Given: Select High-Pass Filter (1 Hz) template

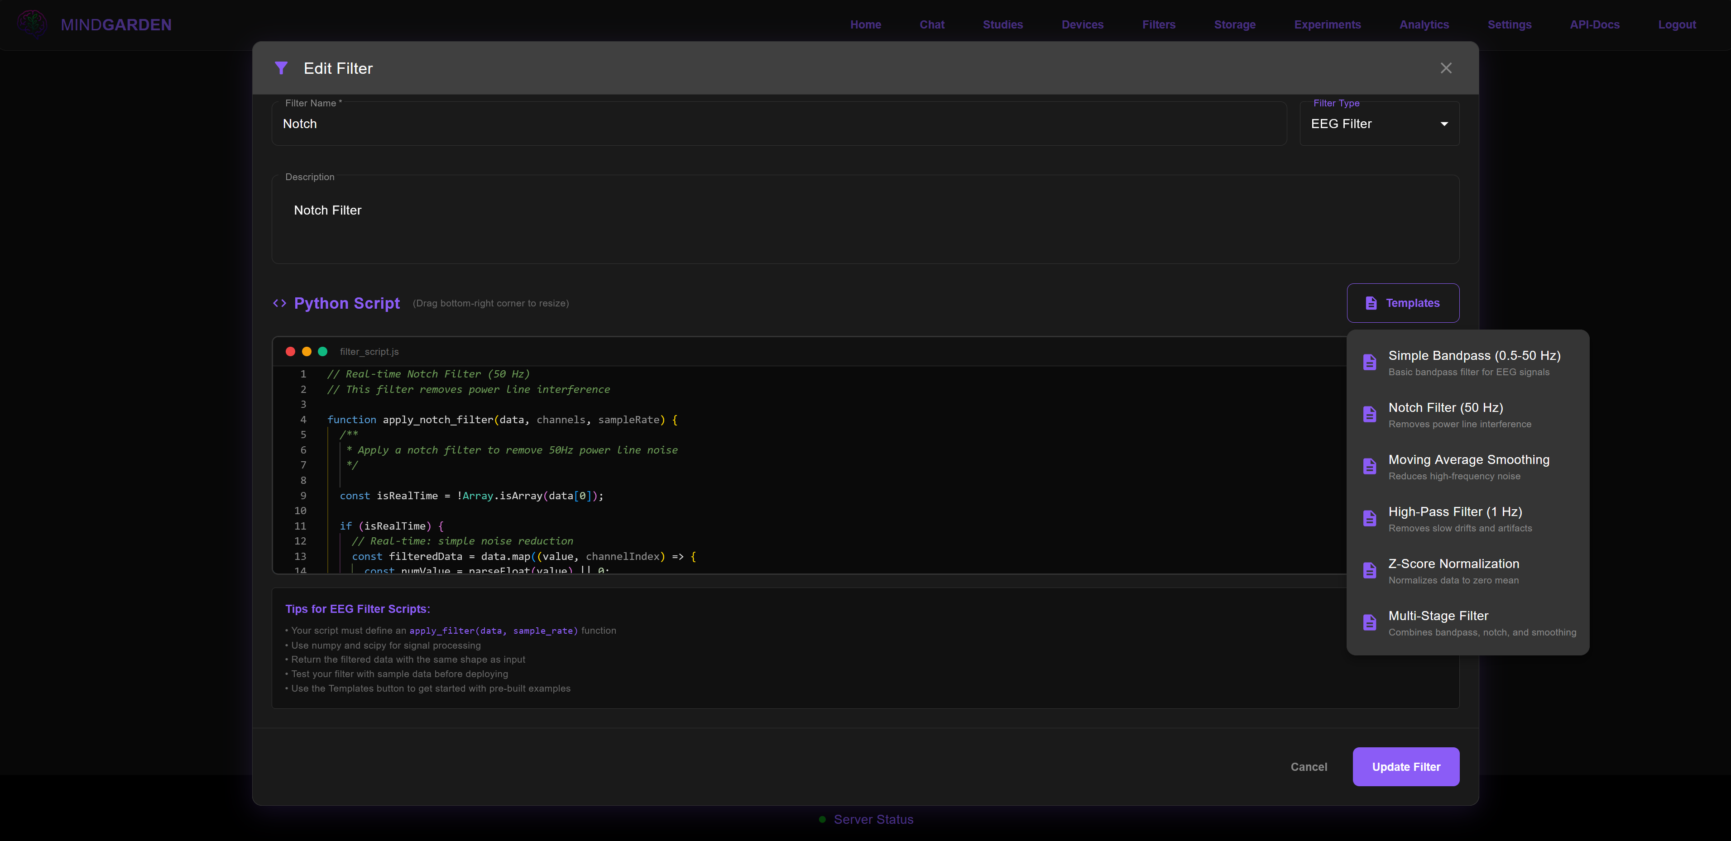Looking at the screenshot, I should pyautogui.click(x=1468, y=519).
